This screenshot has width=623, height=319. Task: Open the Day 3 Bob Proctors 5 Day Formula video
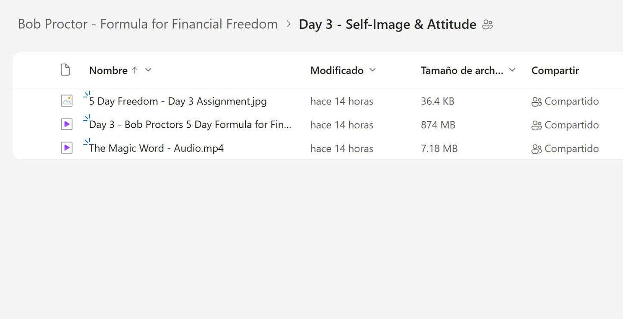point(190,125)
